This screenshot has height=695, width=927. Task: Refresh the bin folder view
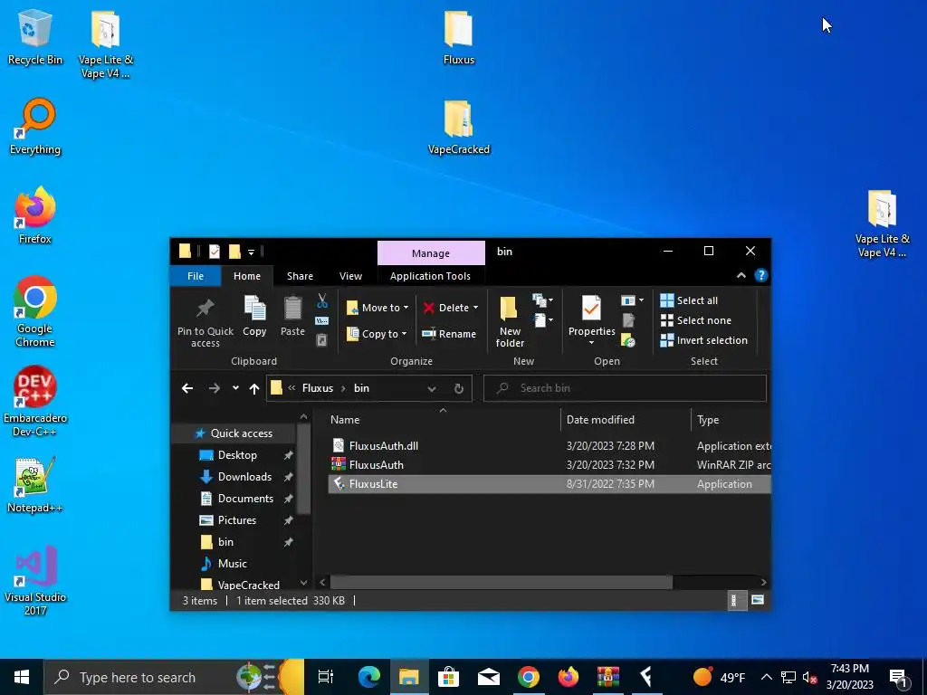pos(458,388)
